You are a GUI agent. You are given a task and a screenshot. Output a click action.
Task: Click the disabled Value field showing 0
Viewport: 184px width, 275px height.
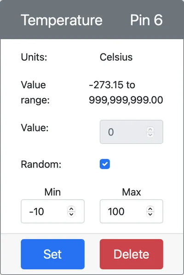point(132,132)
